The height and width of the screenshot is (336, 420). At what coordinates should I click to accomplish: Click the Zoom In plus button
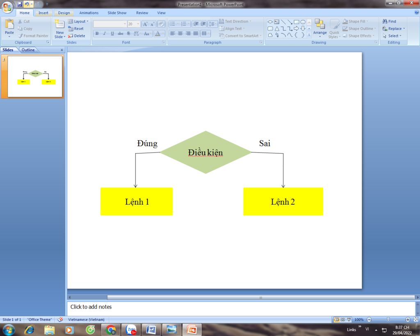pyautogui.click(x=408, y=320)
